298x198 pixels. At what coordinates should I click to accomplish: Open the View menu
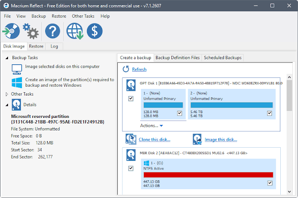21,16
